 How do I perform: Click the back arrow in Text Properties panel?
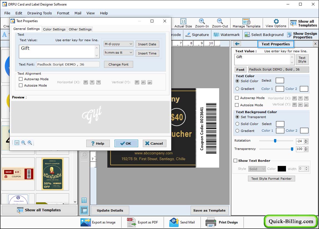pos(237,44)
